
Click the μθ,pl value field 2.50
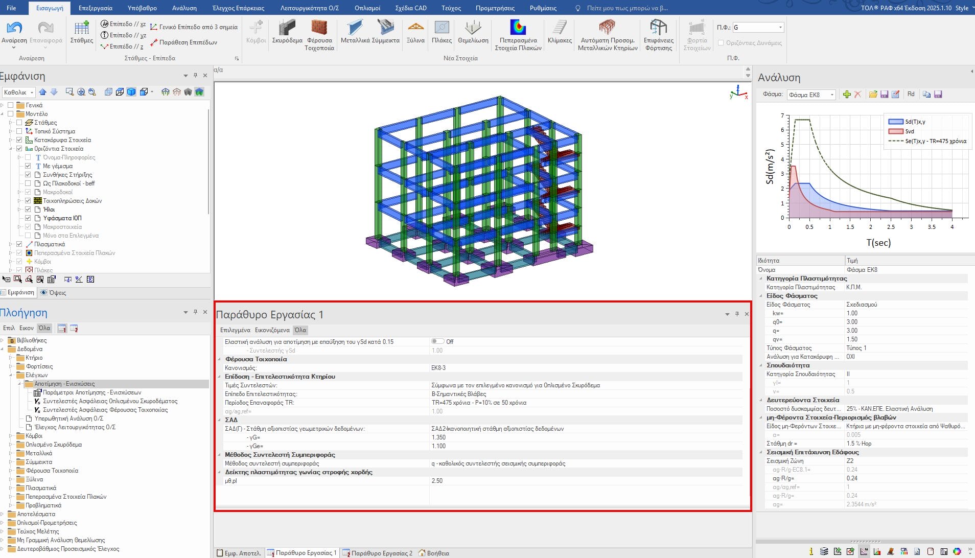click(437, 481)
